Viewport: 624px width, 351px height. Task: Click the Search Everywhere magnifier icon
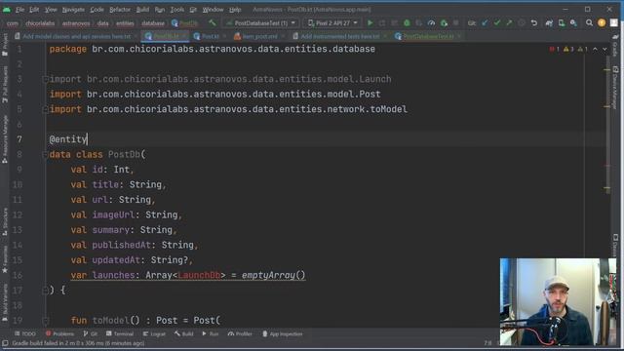[589, 23]
